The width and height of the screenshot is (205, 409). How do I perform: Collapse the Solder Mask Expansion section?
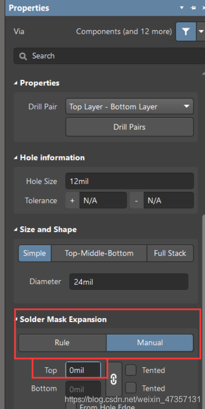16,319
